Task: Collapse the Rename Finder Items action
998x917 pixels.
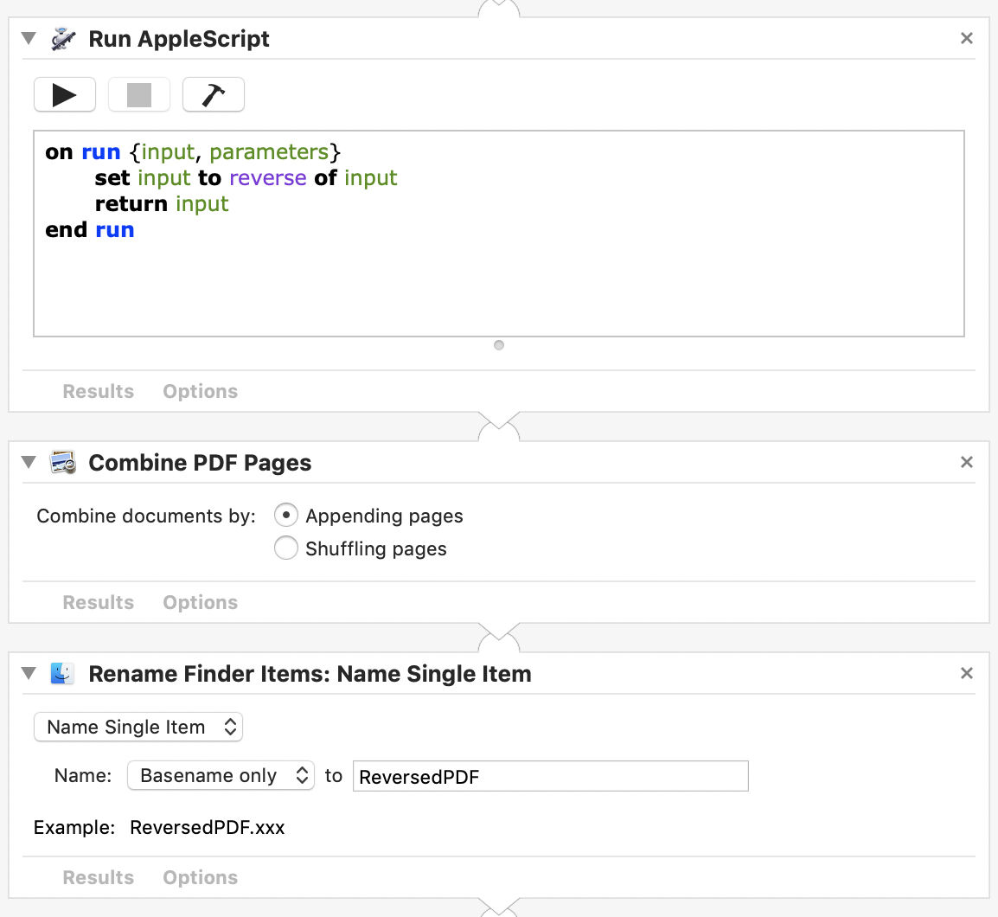Action: pyautogui.click(x=29, y=674)
